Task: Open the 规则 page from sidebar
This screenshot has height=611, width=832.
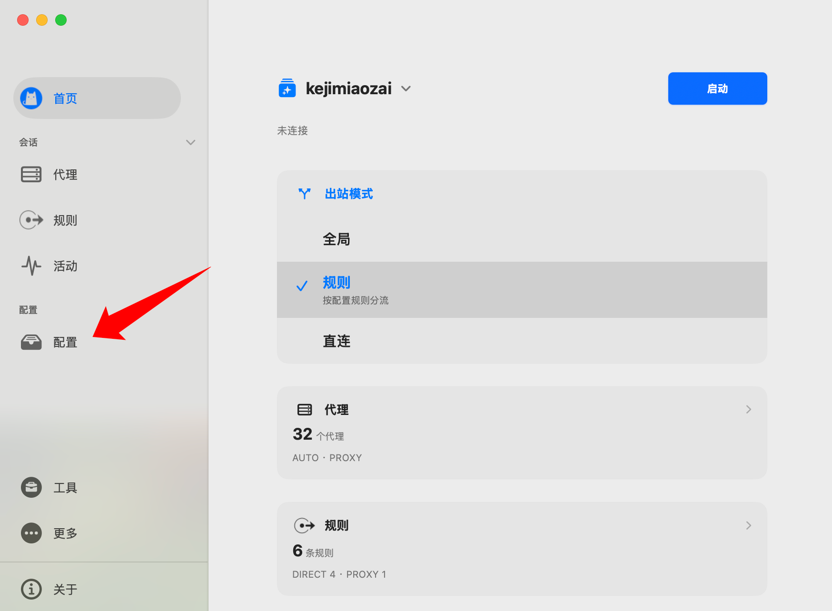Action: pyautogui.click(x=97, y=220)
